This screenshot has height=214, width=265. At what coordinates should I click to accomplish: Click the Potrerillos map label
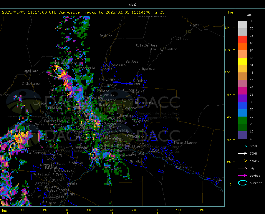click(x=54, y=121)
